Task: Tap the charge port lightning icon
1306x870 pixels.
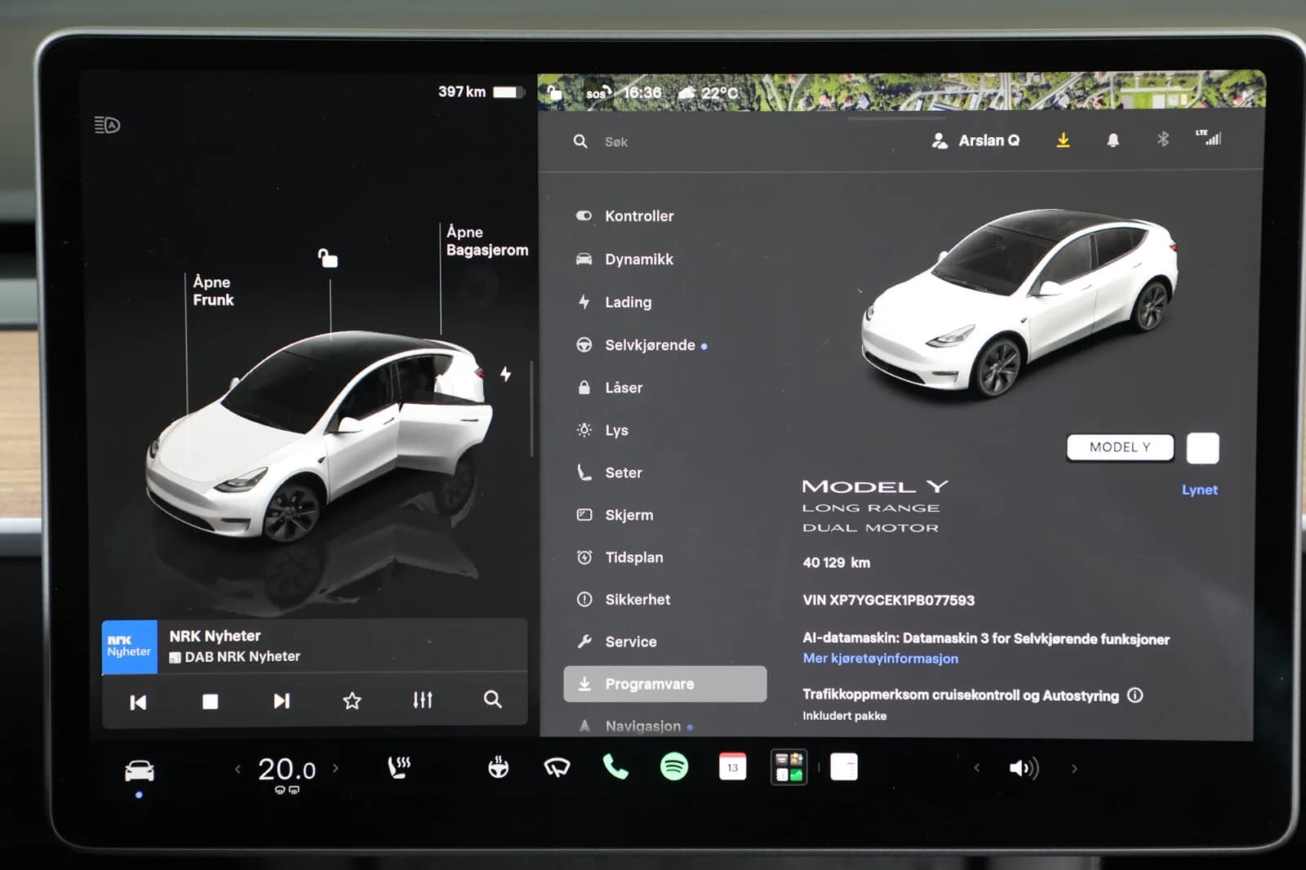Action: [506, 374]
